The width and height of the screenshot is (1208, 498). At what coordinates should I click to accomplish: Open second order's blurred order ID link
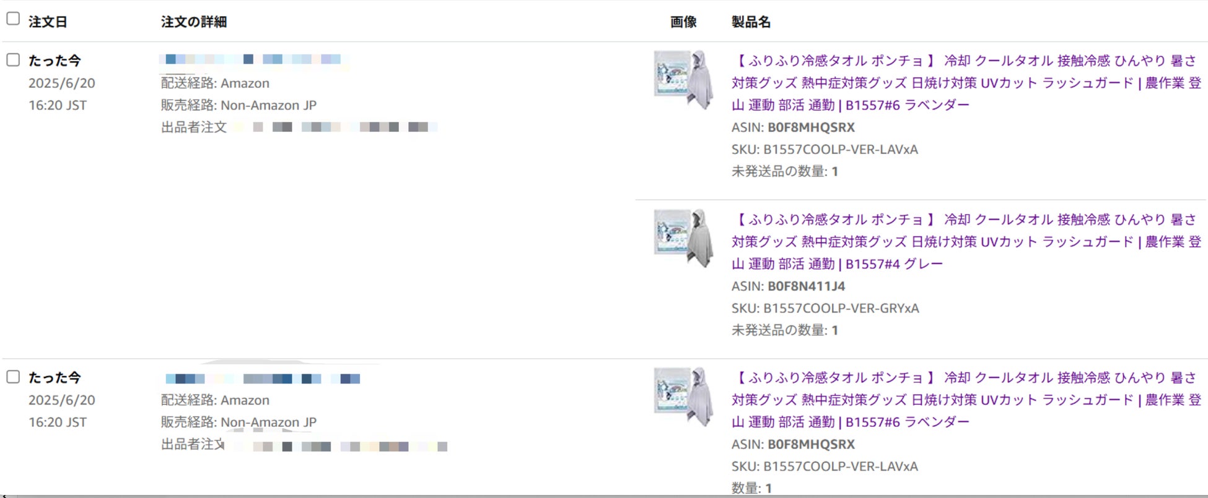263,378
